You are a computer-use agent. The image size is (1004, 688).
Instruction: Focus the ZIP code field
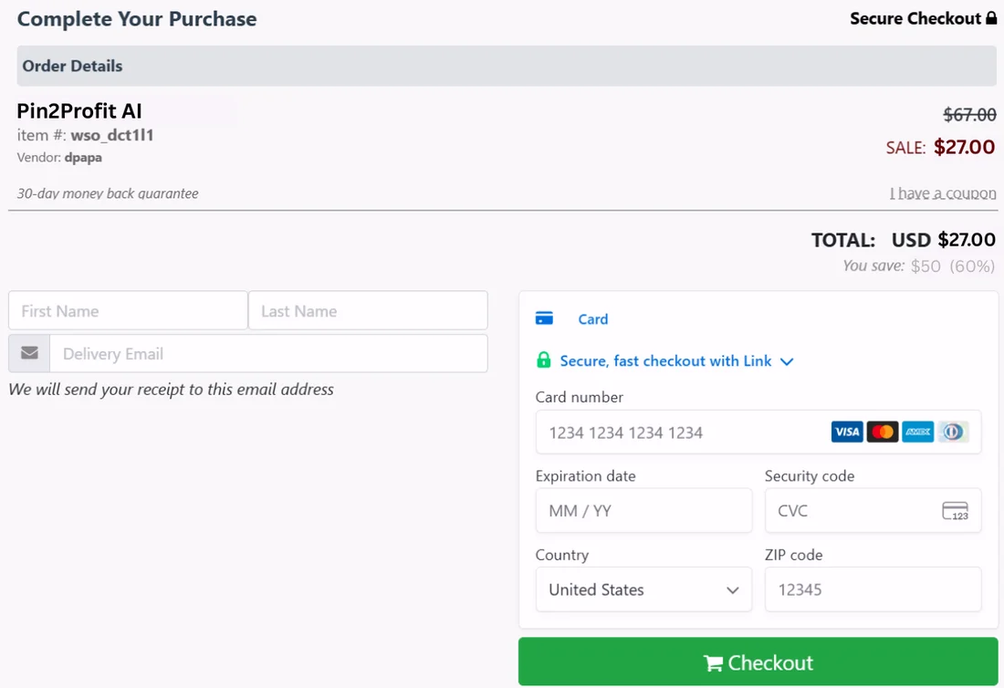tap(873, 589)
